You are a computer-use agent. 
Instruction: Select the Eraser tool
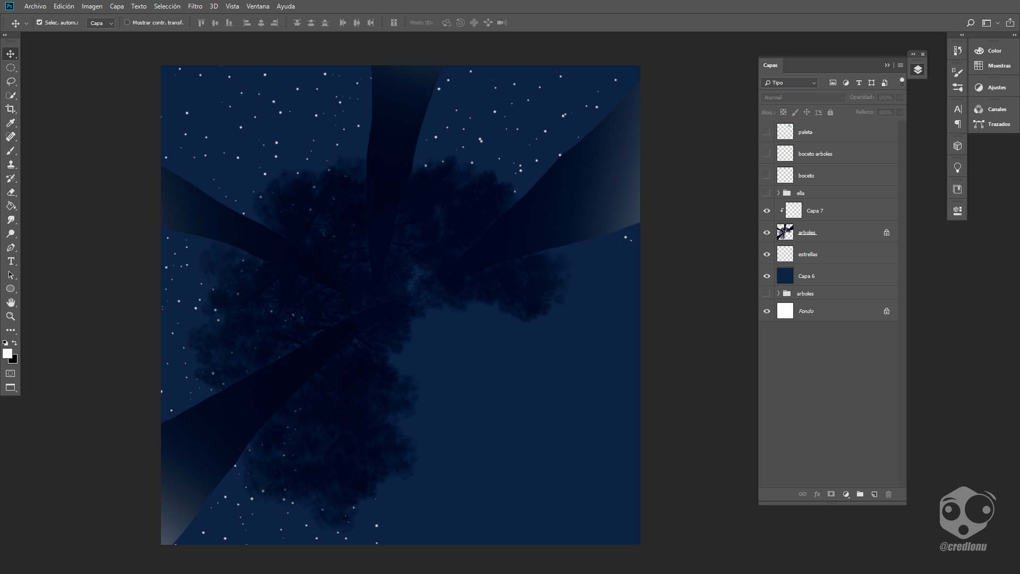click(11, 192)
